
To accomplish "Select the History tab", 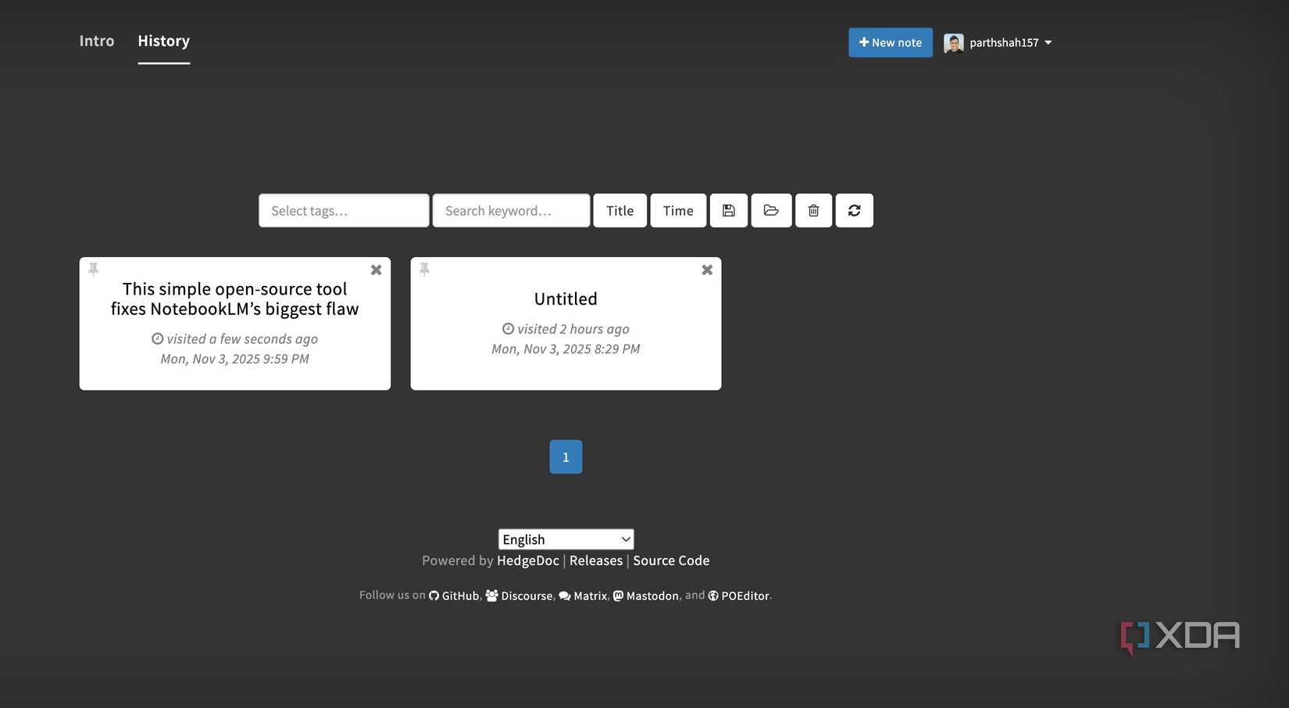I will tap(163, 41).
